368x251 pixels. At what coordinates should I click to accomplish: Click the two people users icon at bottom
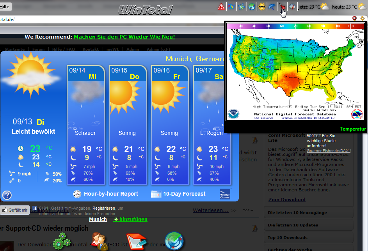[x=100, y=241]
